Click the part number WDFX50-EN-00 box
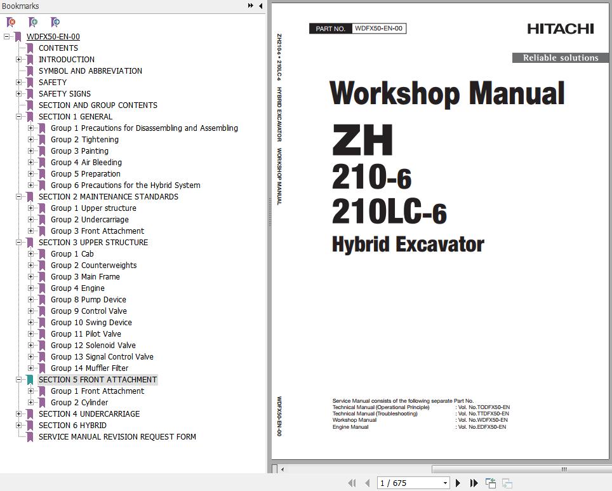 tap(357, 29)
